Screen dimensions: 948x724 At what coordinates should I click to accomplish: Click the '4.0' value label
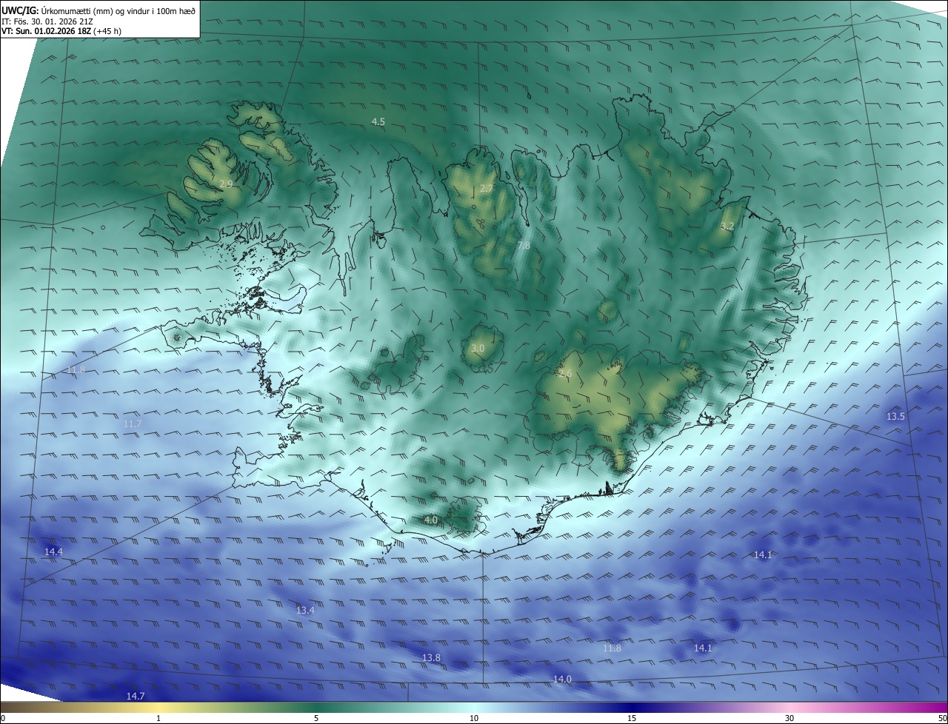pyautogui.click(x=431, y=520)
